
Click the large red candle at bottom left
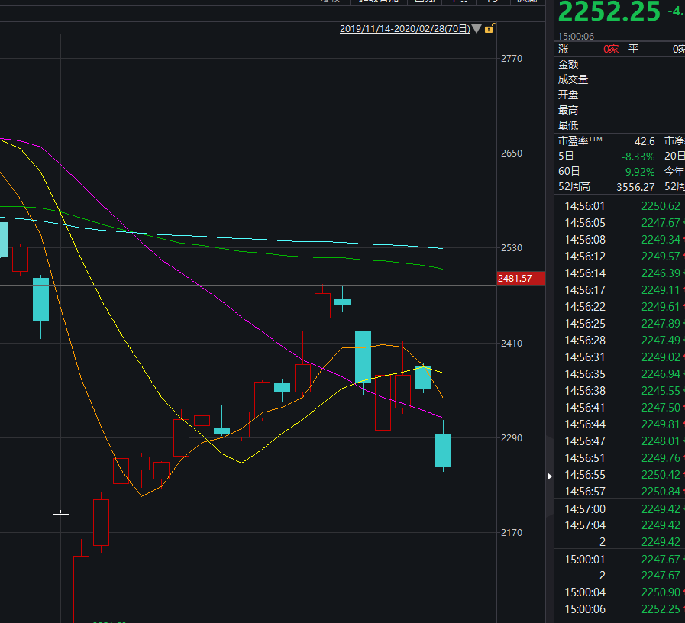click(81, 588)
